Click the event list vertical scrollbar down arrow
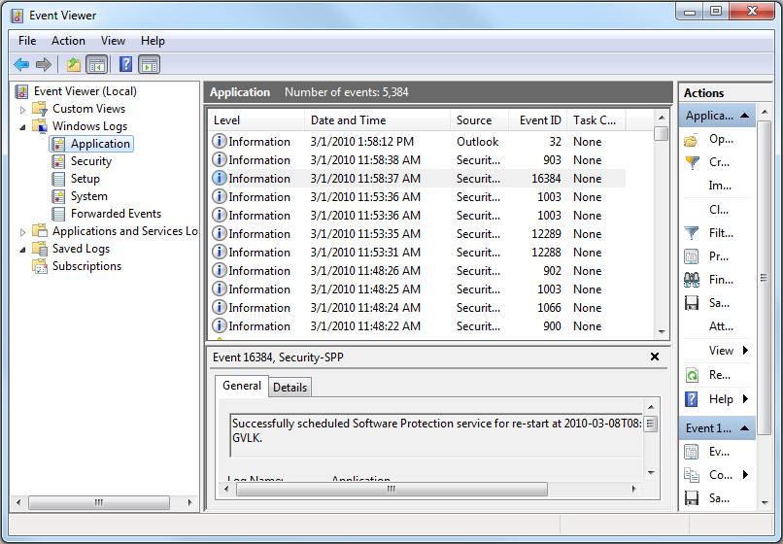Viewport: 783px width, 544px height. 661,331
